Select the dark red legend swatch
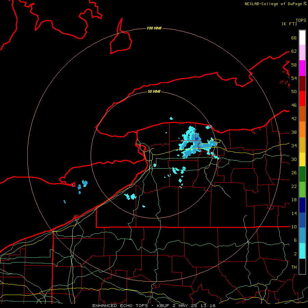The width and height of the screenshot is (308, 308). click(302, 84)
